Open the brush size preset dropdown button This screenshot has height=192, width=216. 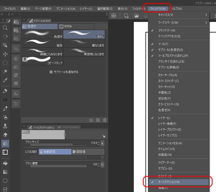[102, 143]
